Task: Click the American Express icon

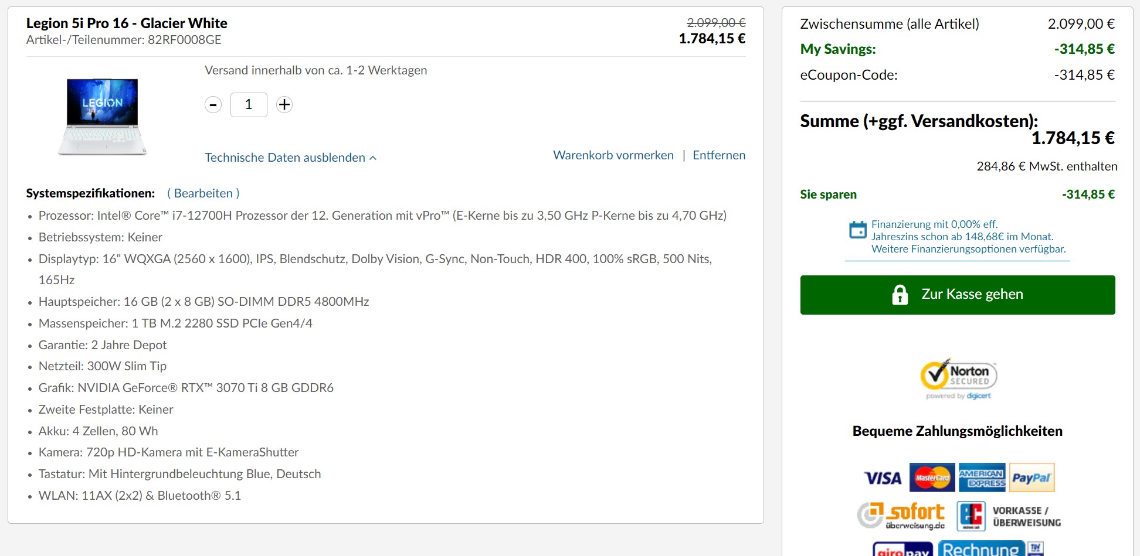Action: click(x=982, y=477)
